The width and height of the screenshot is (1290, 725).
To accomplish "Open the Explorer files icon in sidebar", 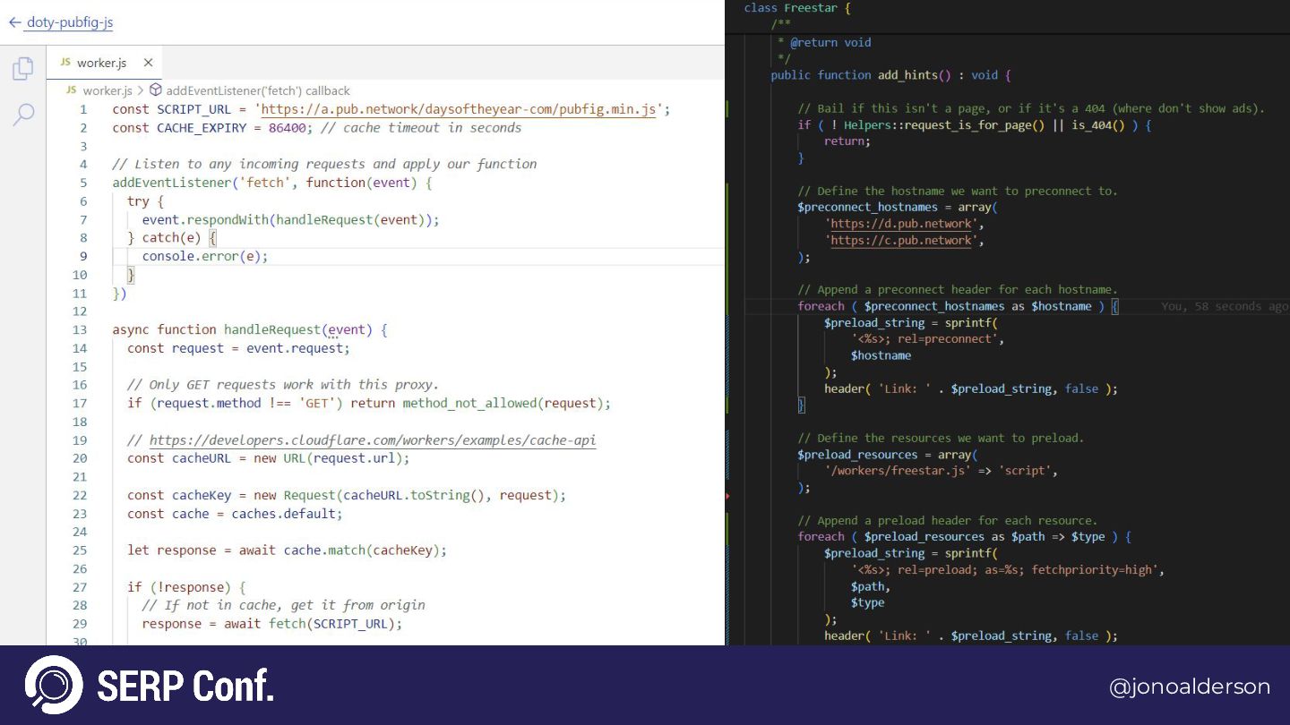I will tap(23, 69).
